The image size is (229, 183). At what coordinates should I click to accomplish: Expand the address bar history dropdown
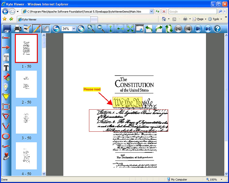[151, 11]
